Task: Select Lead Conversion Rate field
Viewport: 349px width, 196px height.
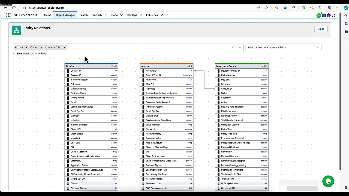Action: (167, 170)
